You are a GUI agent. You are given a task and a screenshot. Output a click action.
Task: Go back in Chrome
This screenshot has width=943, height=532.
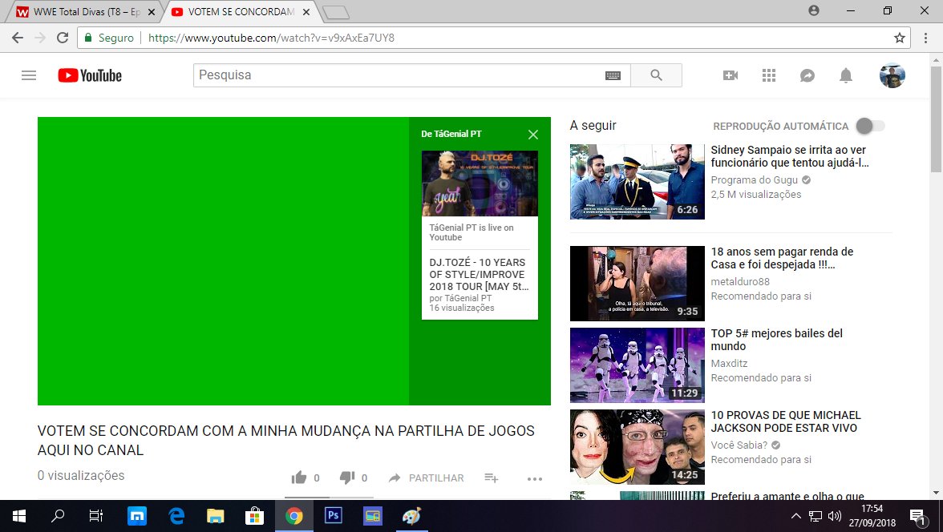pos(18,38)
